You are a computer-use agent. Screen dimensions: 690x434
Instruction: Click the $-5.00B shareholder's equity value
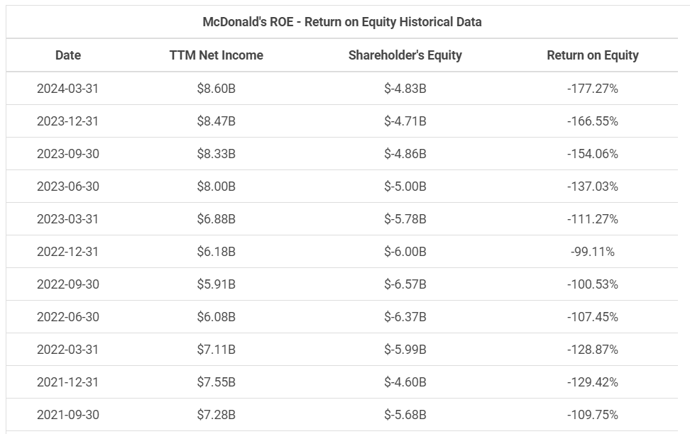click(x=405, y=187)
